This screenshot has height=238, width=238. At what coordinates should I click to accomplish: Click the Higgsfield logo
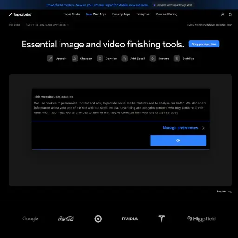[x=201, y=219]
